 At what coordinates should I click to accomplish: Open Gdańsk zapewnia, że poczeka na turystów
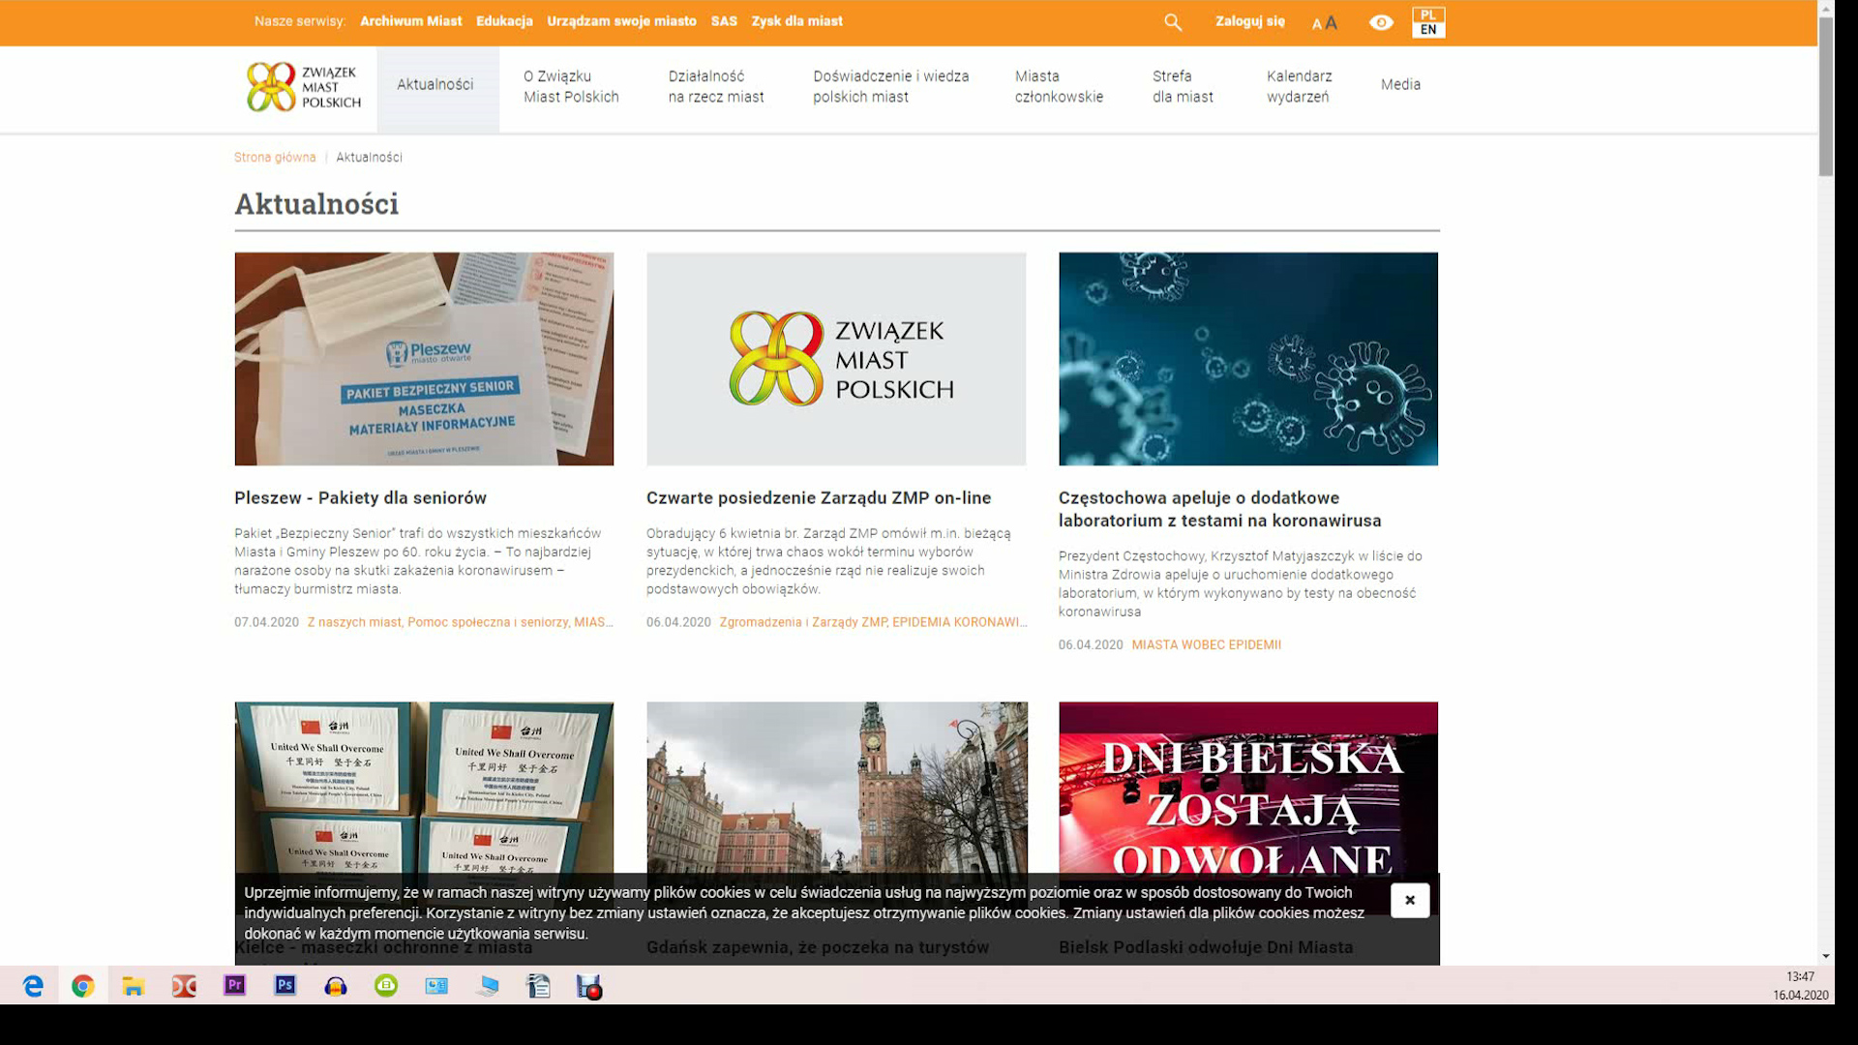click(818, 947)
